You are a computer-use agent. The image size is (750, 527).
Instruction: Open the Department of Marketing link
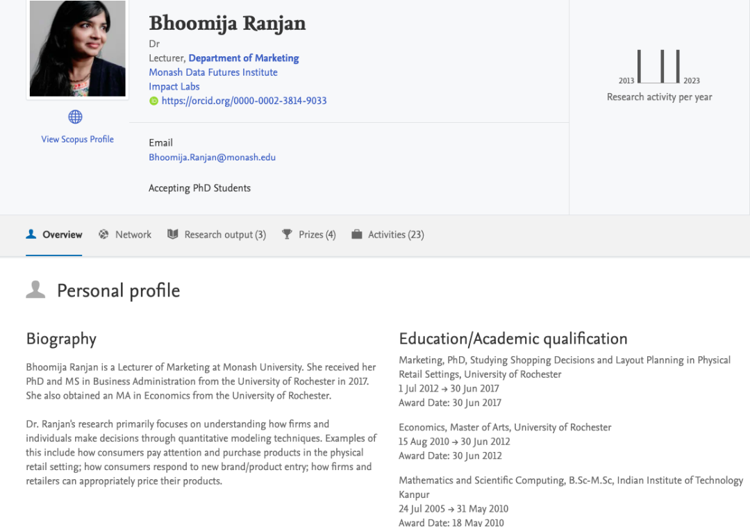(244, 58)
